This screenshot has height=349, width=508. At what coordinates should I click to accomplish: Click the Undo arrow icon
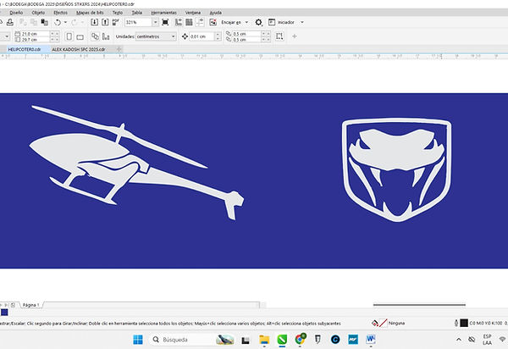tap(58, 22)
